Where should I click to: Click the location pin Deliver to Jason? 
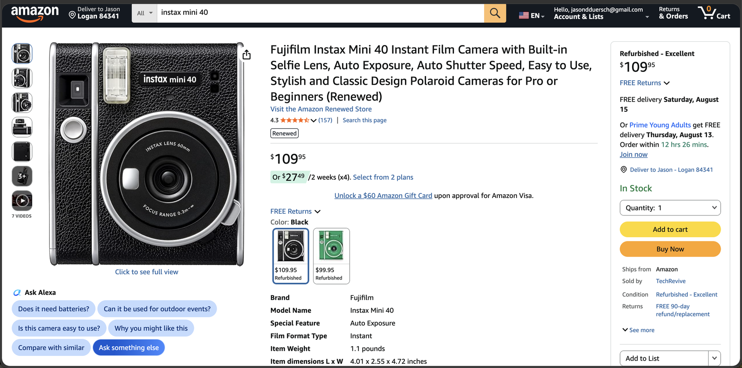click(94, 13)
